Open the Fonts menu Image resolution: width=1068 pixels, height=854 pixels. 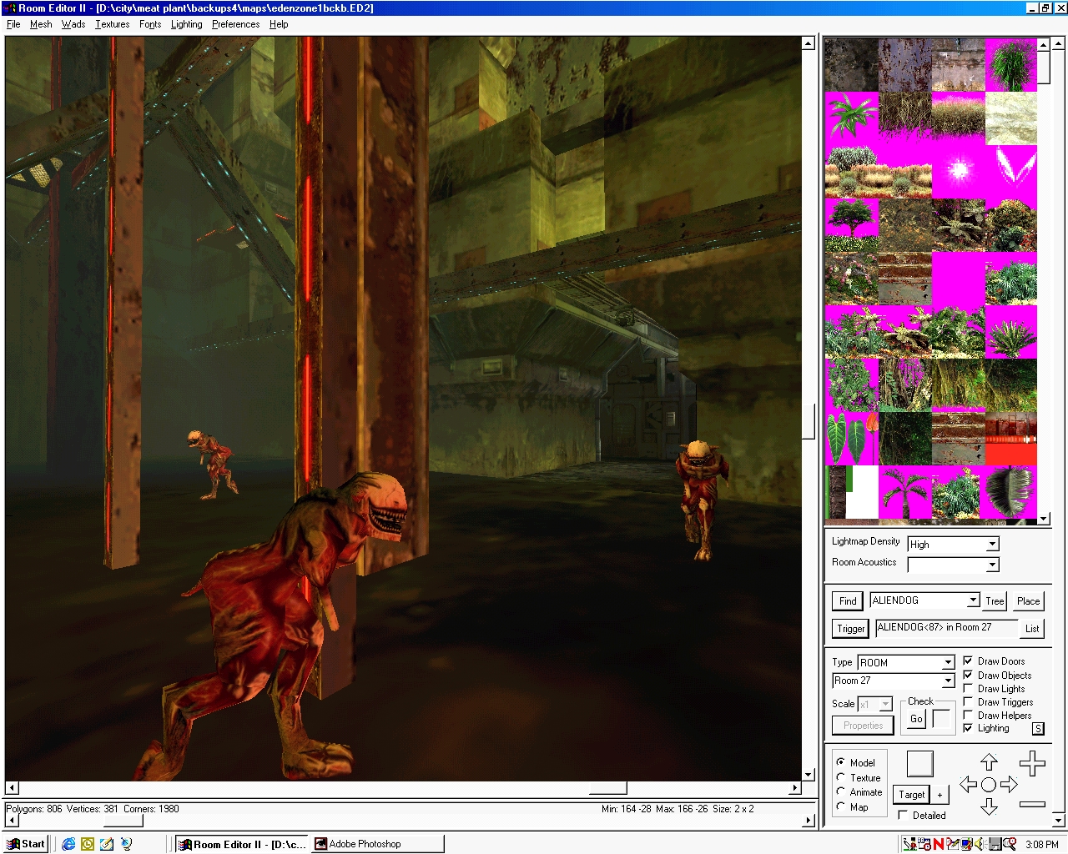tap(150, 24)
